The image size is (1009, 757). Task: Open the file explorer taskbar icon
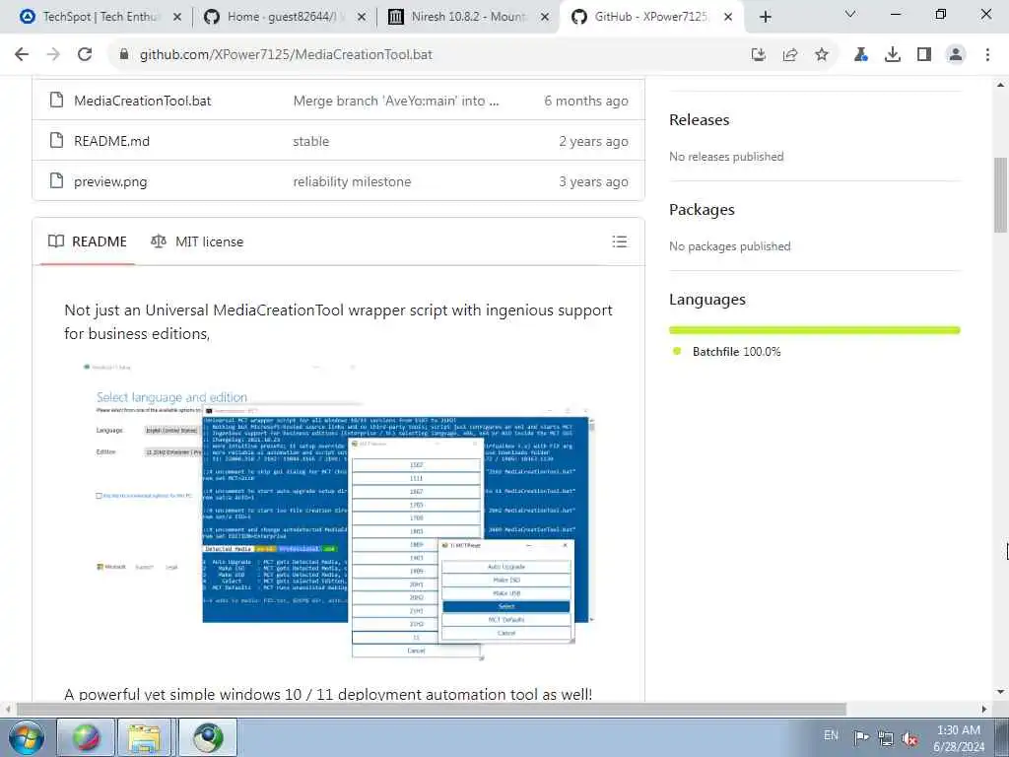click(x=145, y=737)
